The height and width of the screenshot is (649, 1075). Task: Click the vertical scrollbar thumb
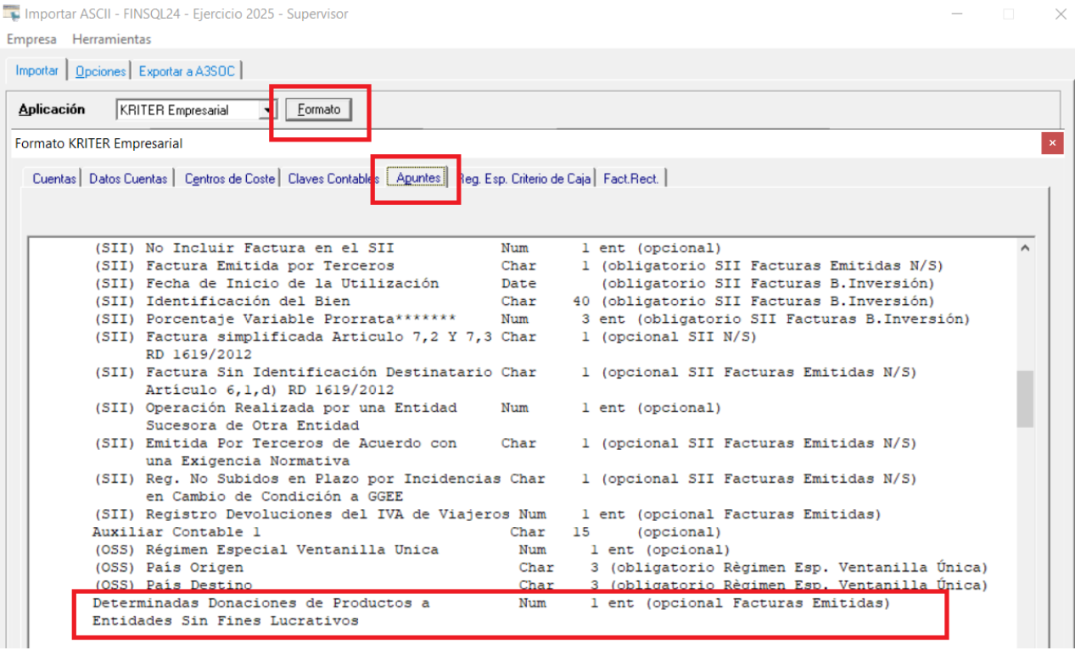point(1025,398)
